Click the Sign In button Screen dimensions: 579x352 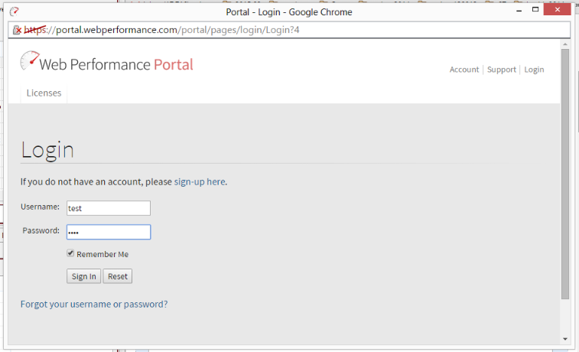[x=84, y=276]
